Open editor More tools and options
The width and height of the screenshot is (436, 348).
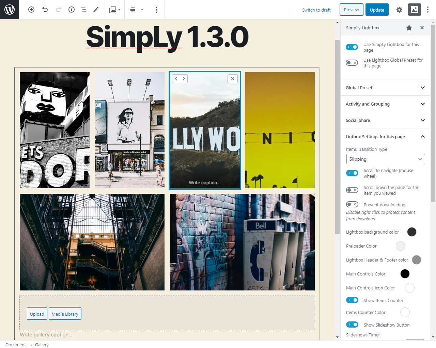428,10
